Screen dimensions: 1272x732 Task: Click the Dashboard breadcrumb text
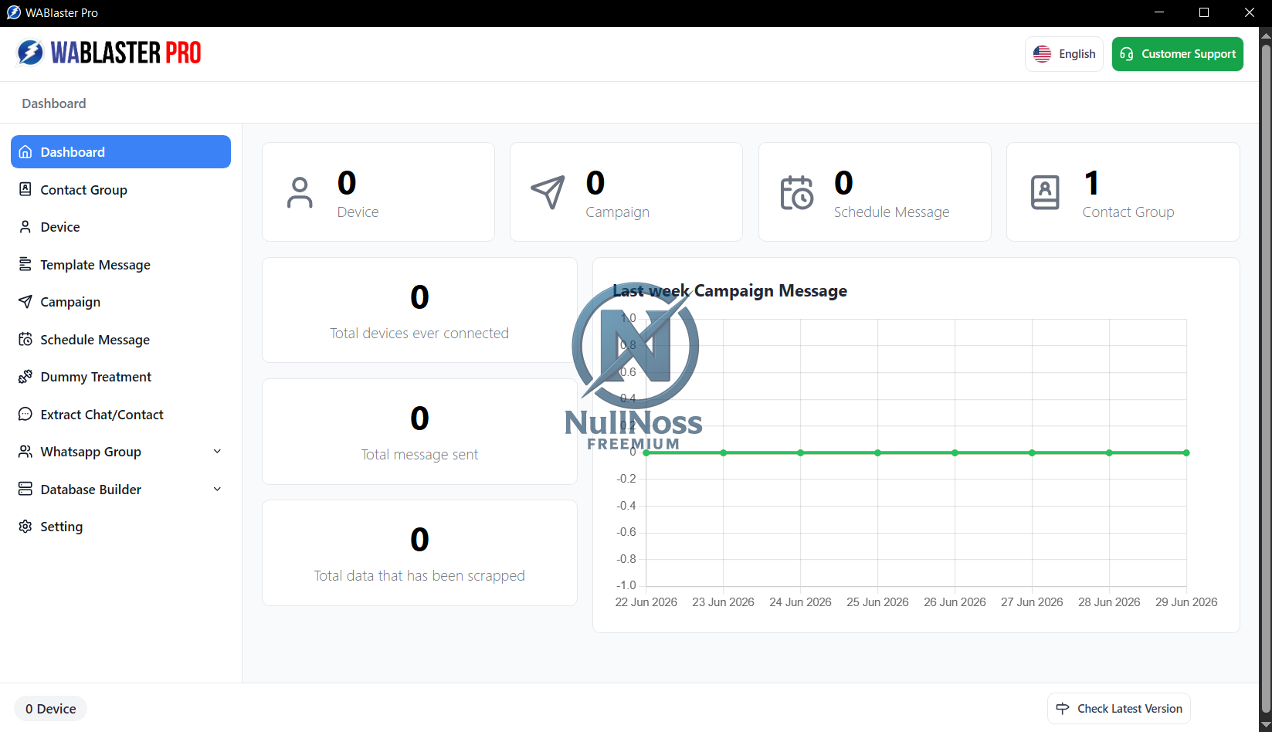(54, 103)
